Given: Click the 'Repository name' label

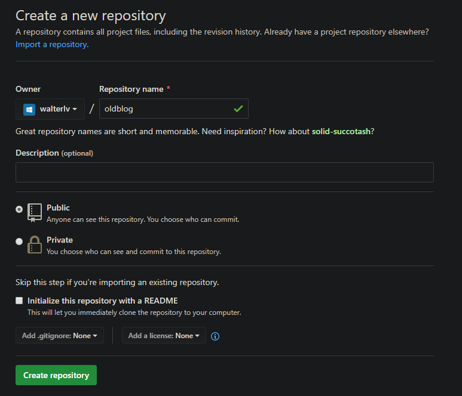Looking at the screenshot, I should pyautogui.click(x=131, y=89).
